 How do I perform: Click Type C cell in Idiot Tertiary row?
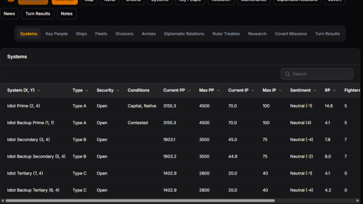(79, 173)
